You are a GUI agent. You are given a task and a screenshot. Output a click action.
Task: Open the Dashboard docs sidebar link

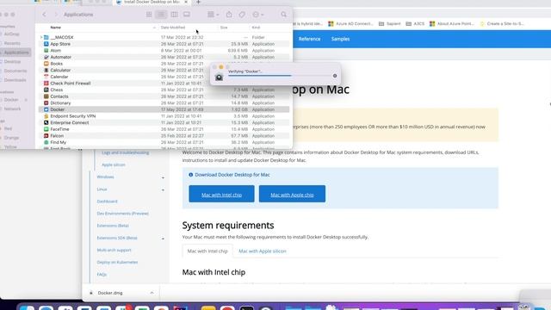[x=107, y=201]
